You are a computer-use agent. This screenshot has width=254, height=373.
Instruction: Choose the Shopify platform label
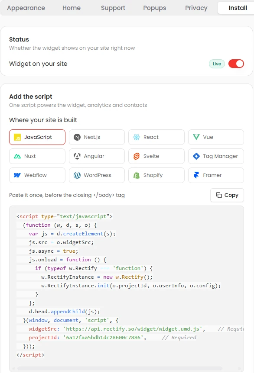pyautogui.click(x=153, y=175)
